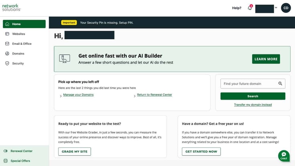Click the magnifier icon in domain field
The height and width of the screenshot is (166, 295).
click(x=280, y=84)
